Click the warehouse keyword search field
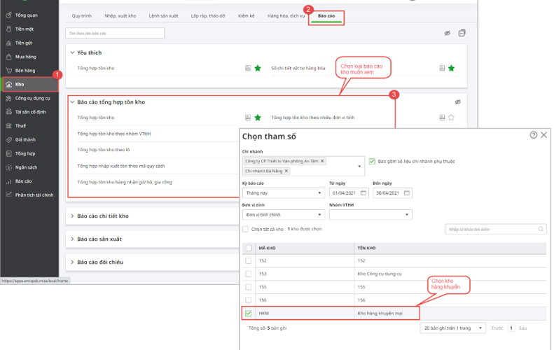Screen dimensions: 554x350 pyautogui.click(x=490, y=229)
